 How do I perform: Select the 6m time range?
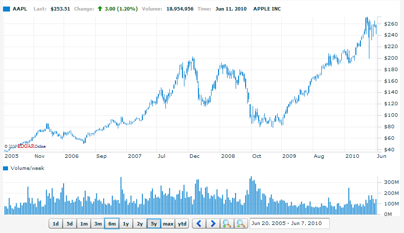pyautogui.click(x=112, y=223)
